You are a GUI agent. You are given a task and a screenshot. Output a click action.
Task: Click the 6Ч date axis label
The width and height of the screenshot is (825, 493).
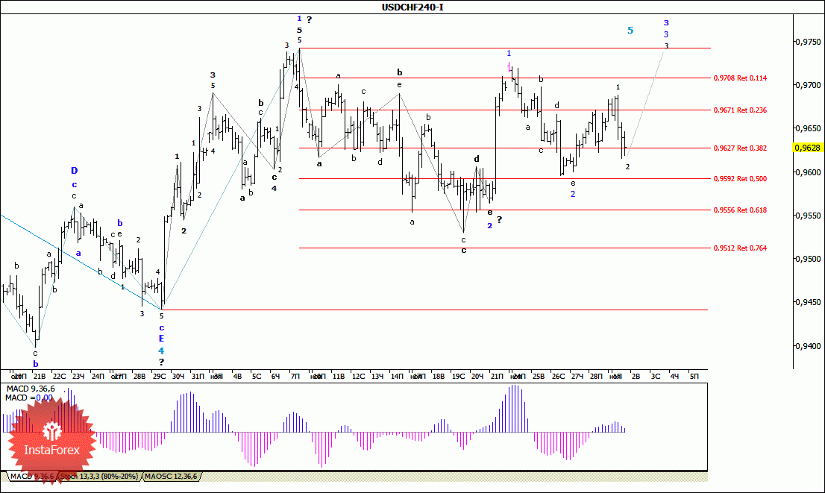coord(275,376)
